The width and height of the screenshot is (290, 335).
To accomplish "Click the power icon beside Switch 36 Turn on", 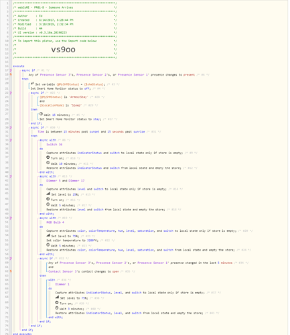I will [48, 157].
